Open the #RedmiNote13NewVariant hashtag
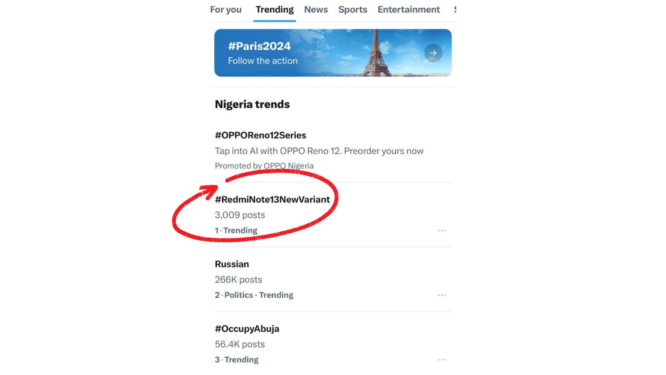Image resolution: width=666 pixels, height=375 pixels. [272, 200]
